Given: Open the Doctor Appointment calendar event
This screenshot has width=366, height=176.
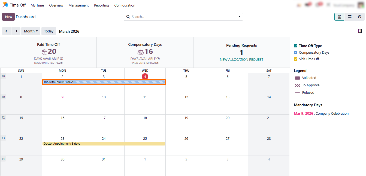Looking at the screenshot, I should (104, 144).
